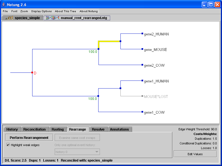This screenshot has width=222, height=166.
Task: Switch to the Reconciliation tab
Action: coord(34,129)
